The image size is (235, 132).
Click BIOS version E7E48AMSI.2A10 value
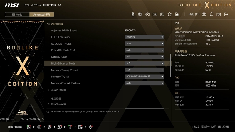(x=214, y=36)
